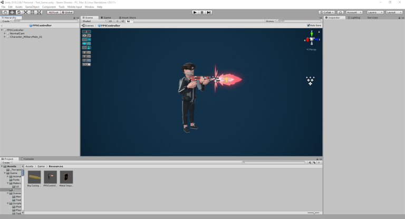Open scene effects dropdown arrow

(x=132, y=21)
